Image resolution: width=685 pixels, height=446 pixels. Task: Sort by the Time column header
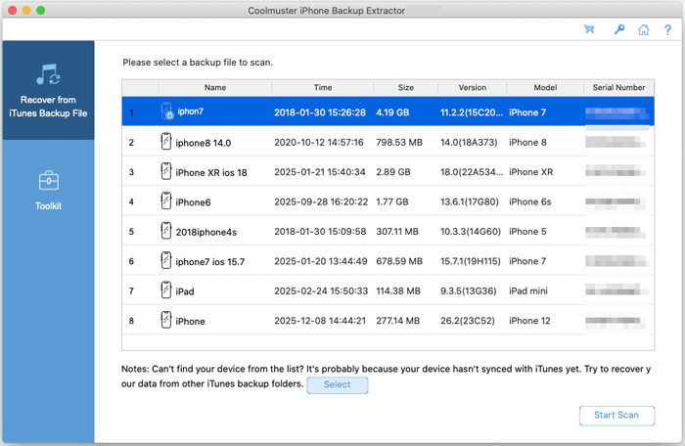[x=322, y=87]
